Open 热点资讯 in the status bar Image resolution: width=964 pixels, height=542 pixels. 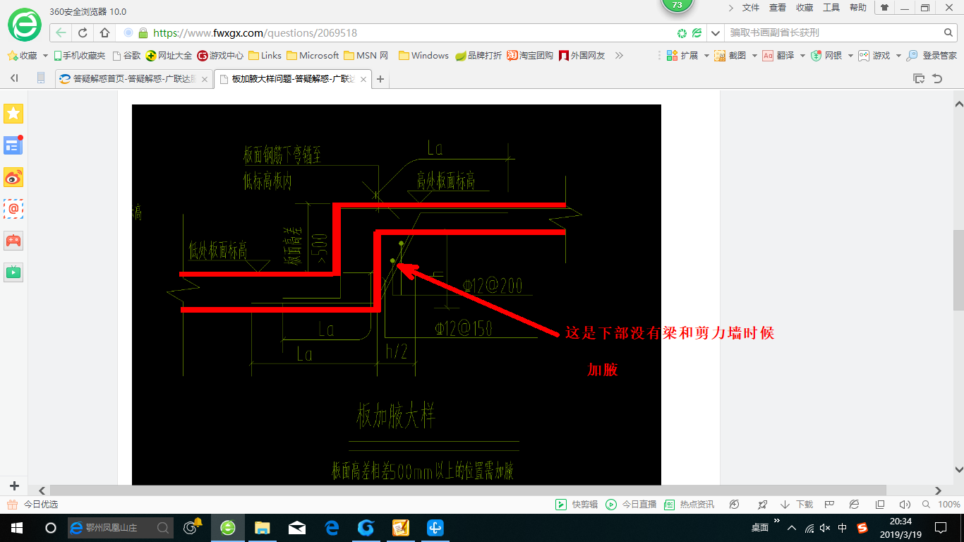coord(689,505)
